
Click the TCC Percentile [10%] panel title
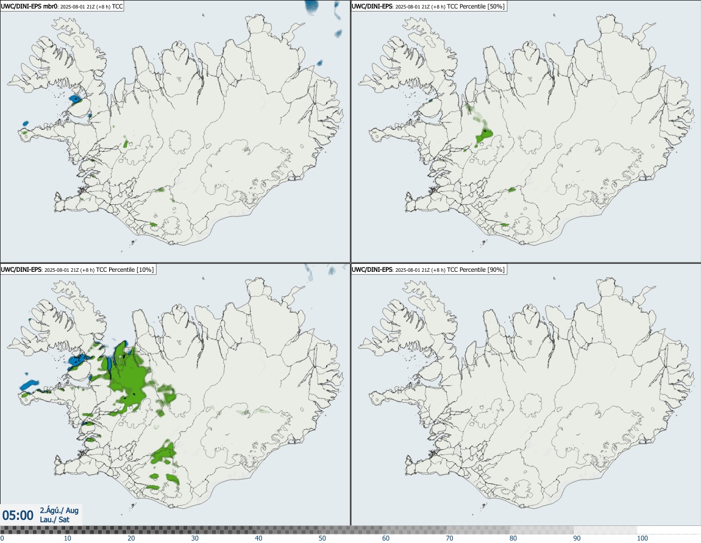point(77,269)
